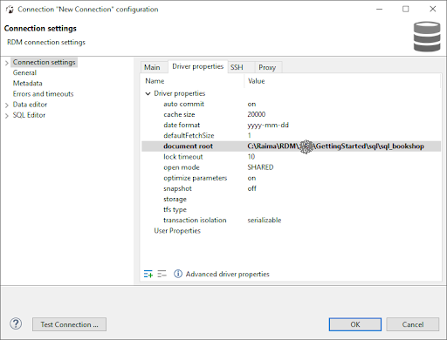Image resolution: width=447 pixels, height=340 pixels.
Task: Click the DBeaver icon in the title bar
Action: pos(10,10)
